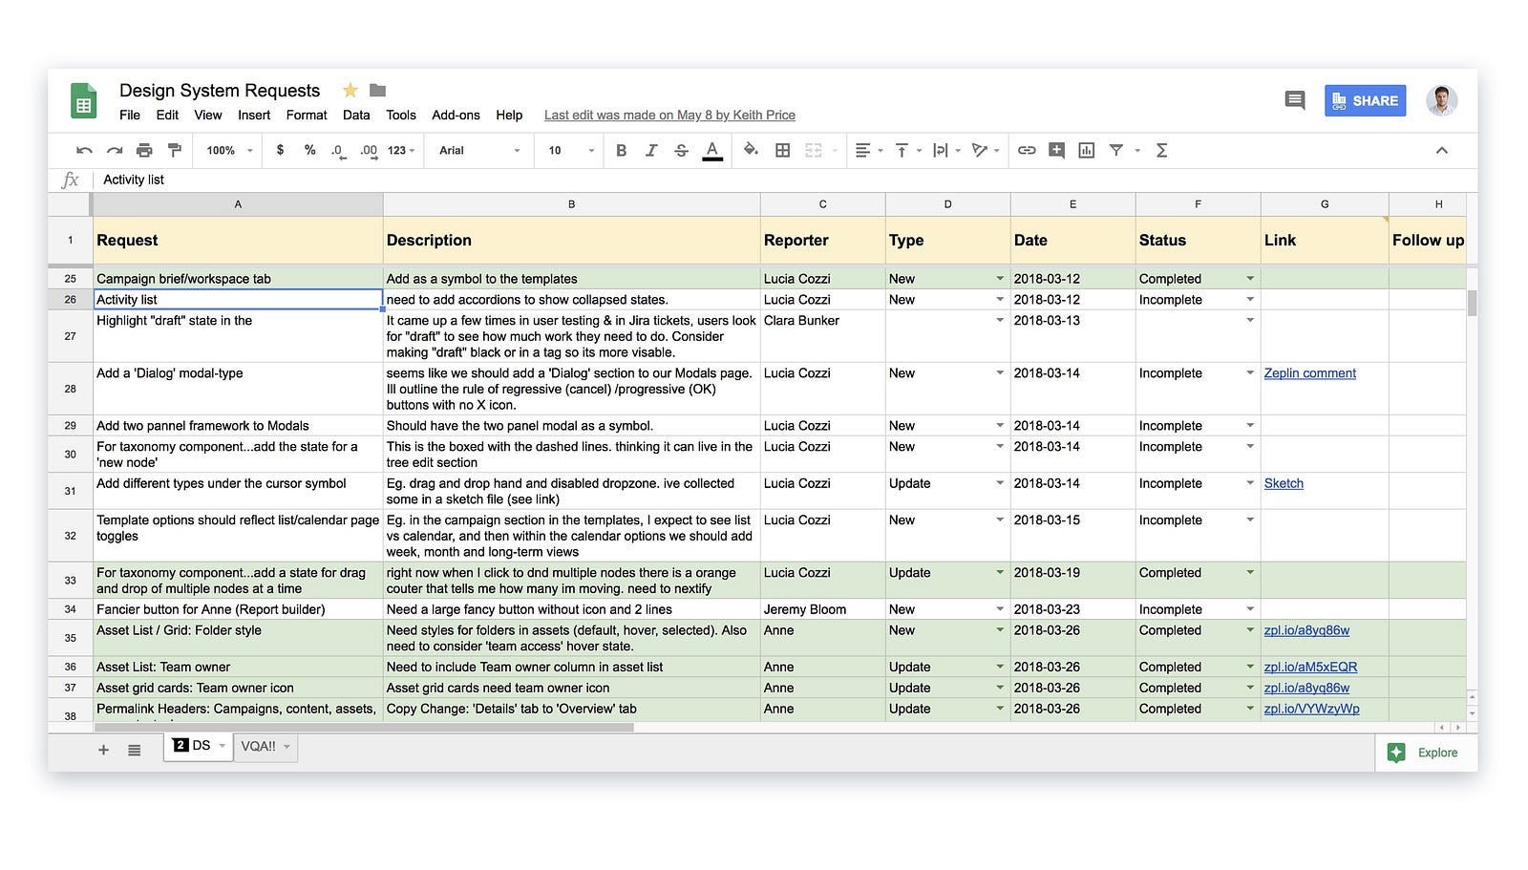Open the fill color bucket tool
Image resolution: width=1528 pixels, height=870 pixels.
[x=751, y=150]
